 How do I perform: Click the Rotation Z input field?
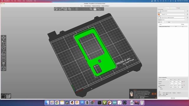pyautogui.click(x=179, y=83)
